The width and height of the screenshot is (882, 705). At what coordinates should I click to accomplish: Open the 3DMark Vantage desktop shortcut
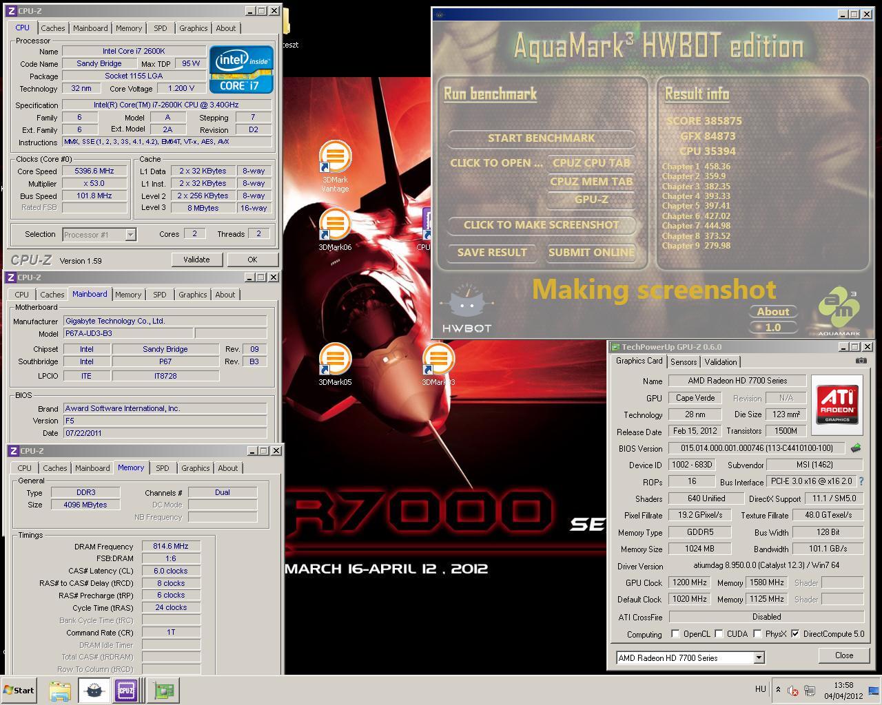click(335, 165)
